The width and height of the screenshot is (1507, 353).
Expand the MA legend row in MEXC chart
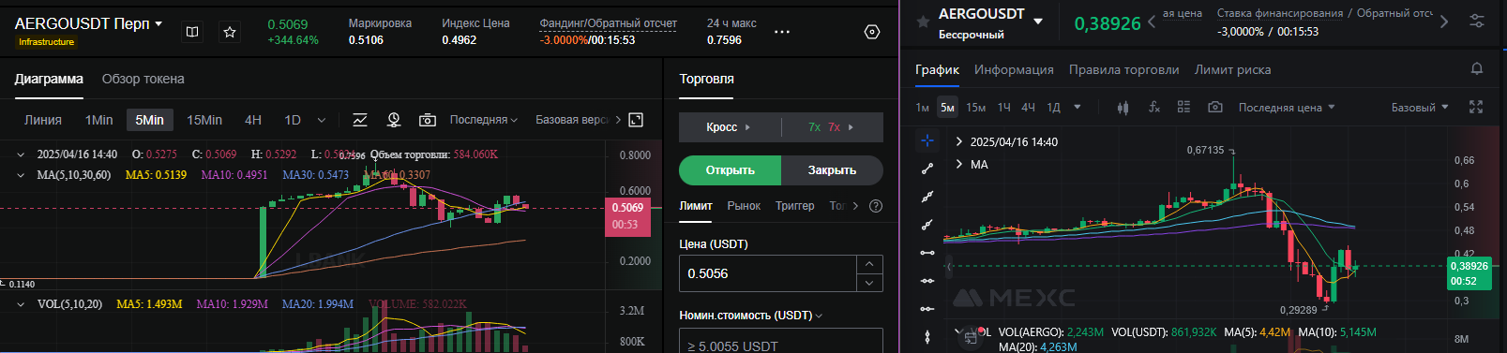click(x=958, y=164)
